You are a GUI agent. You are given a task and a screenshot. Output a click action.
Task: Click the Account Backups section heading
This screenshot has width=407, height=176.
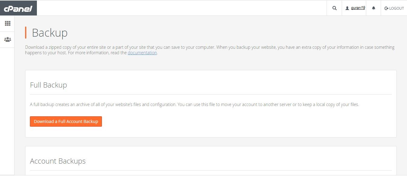tap(58, 161)
